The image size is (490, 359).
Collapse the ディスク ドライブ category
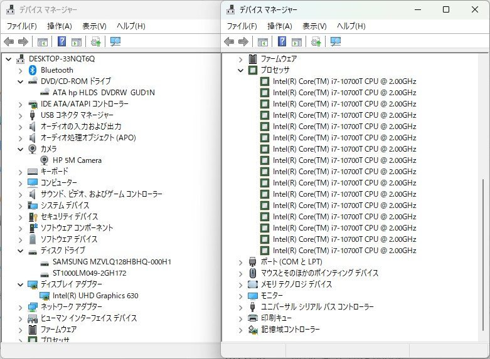(21, 251)
